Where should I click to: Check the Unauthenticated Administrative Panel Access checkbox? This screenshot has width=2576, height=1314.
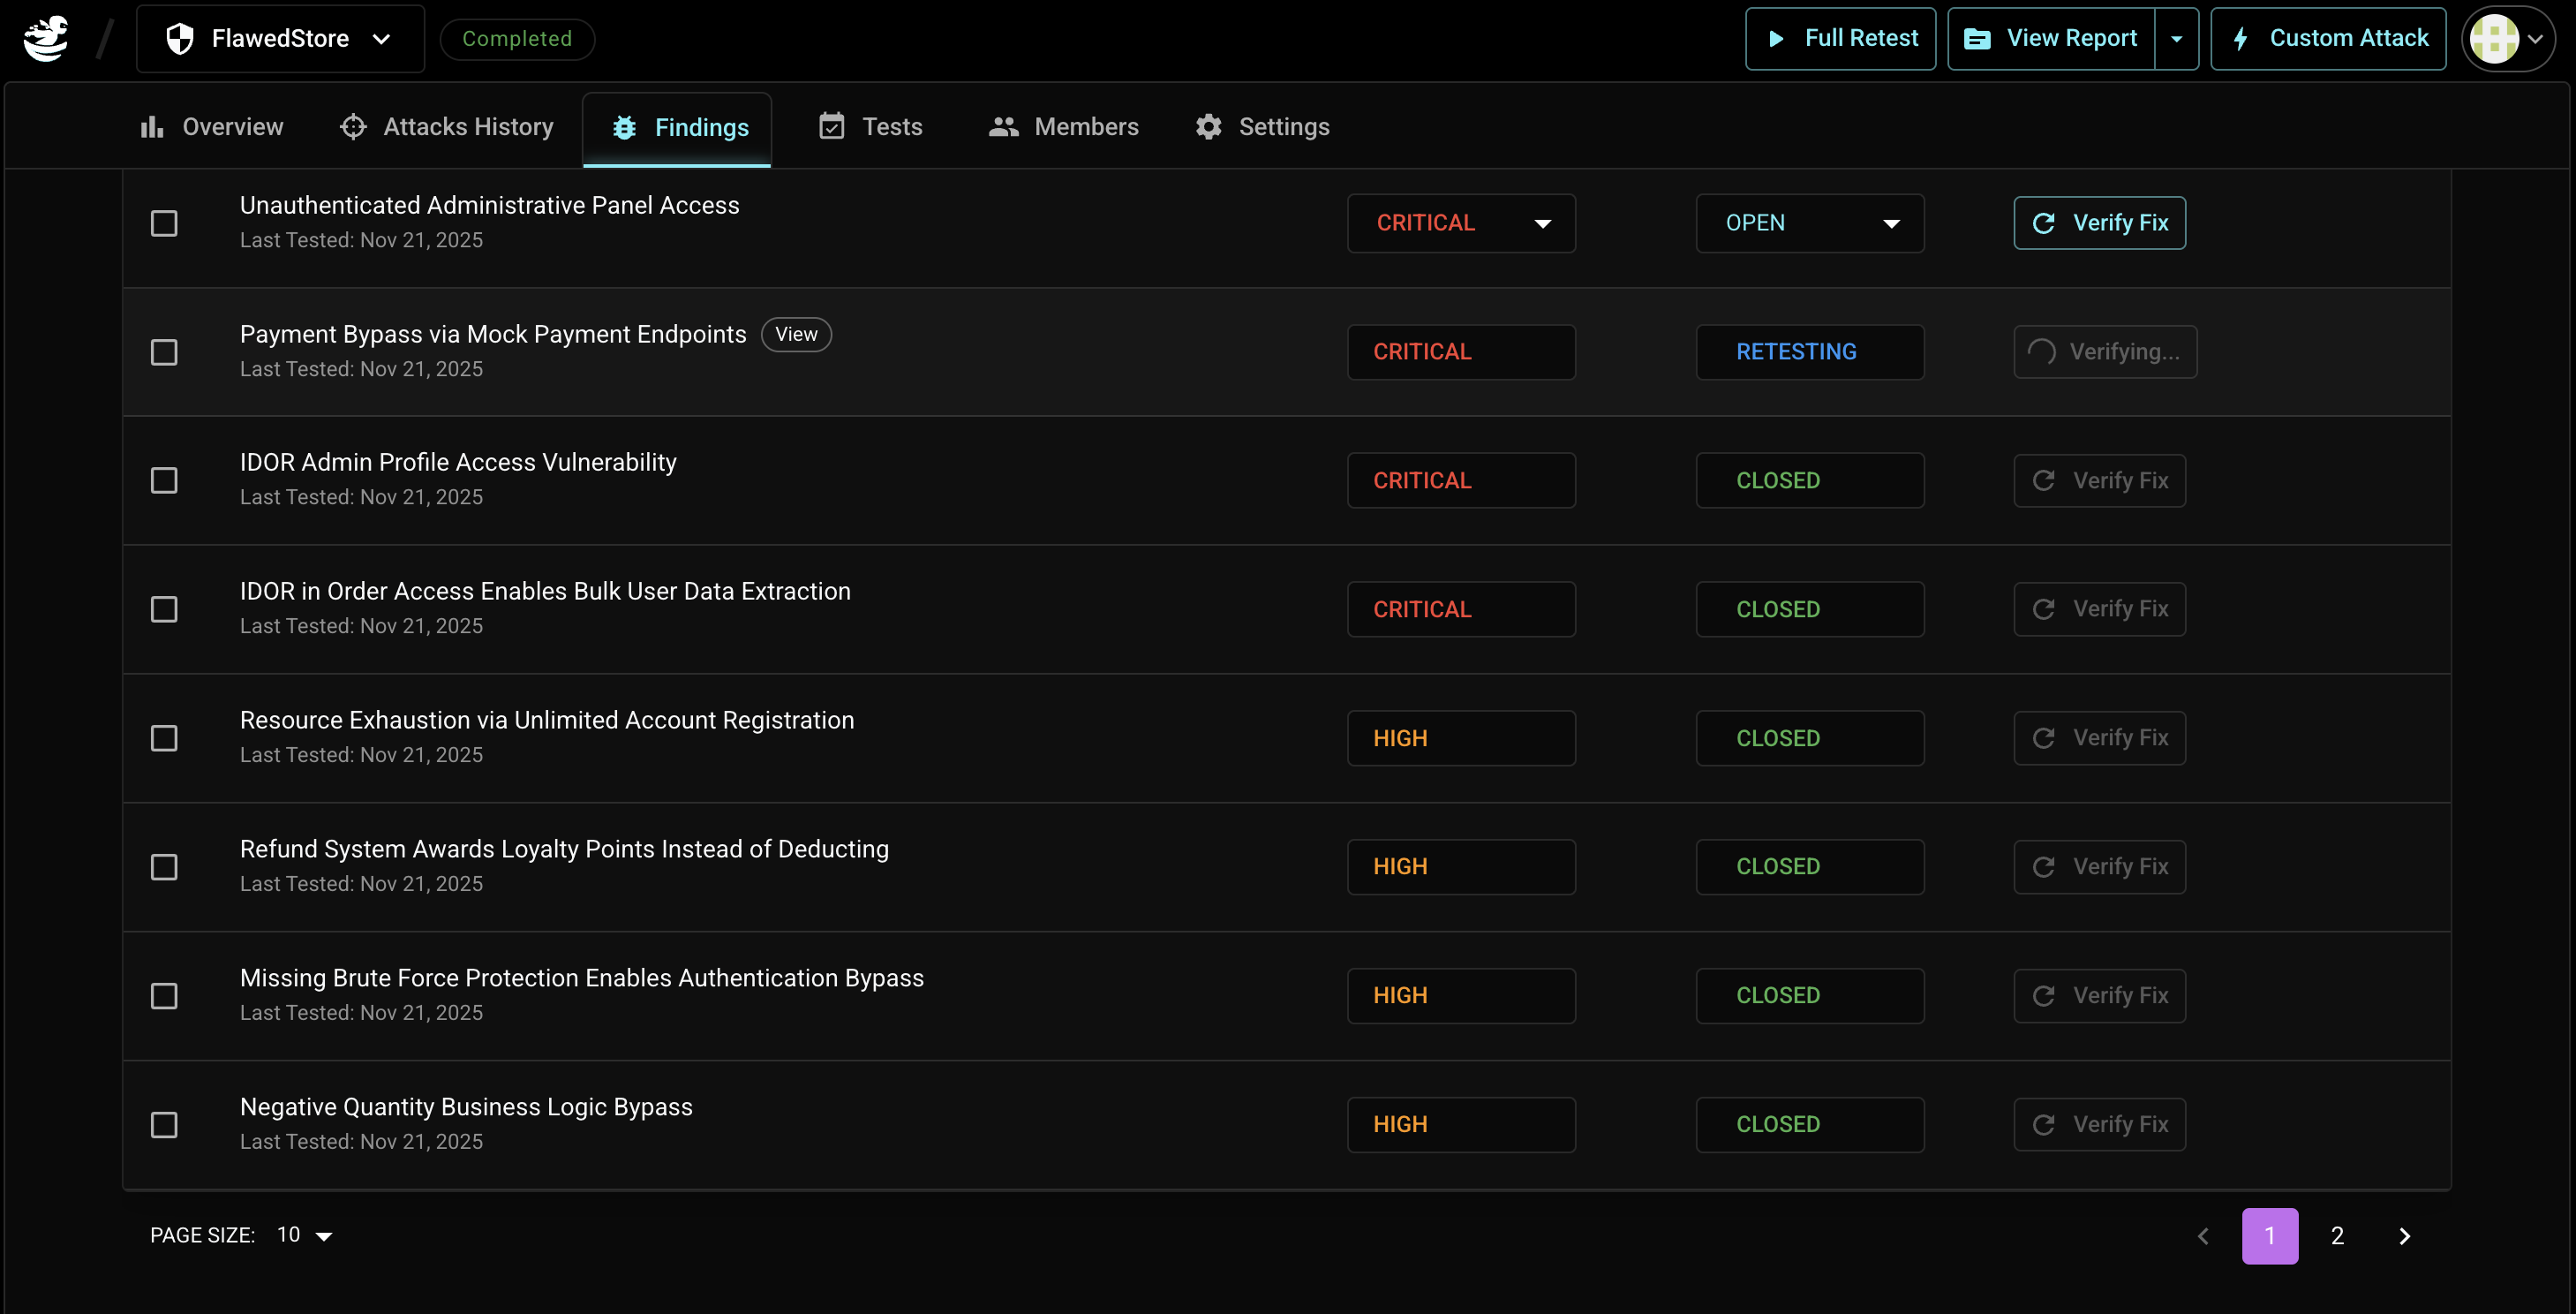pos(164,223)
